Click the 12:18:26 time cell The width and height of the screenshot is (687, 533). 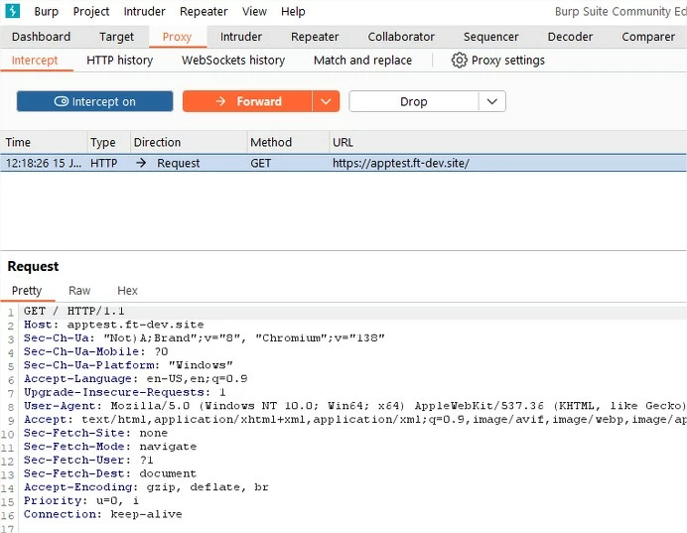(43, 163)
